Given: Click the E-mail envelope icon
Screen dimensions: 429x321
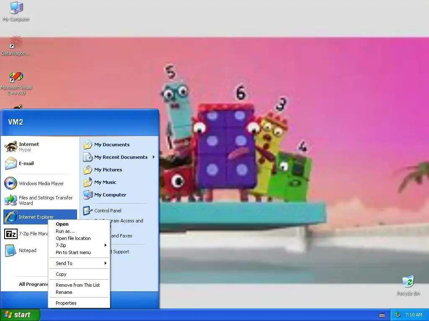Looking at the screenshot, I should click(x=11, y=163).
